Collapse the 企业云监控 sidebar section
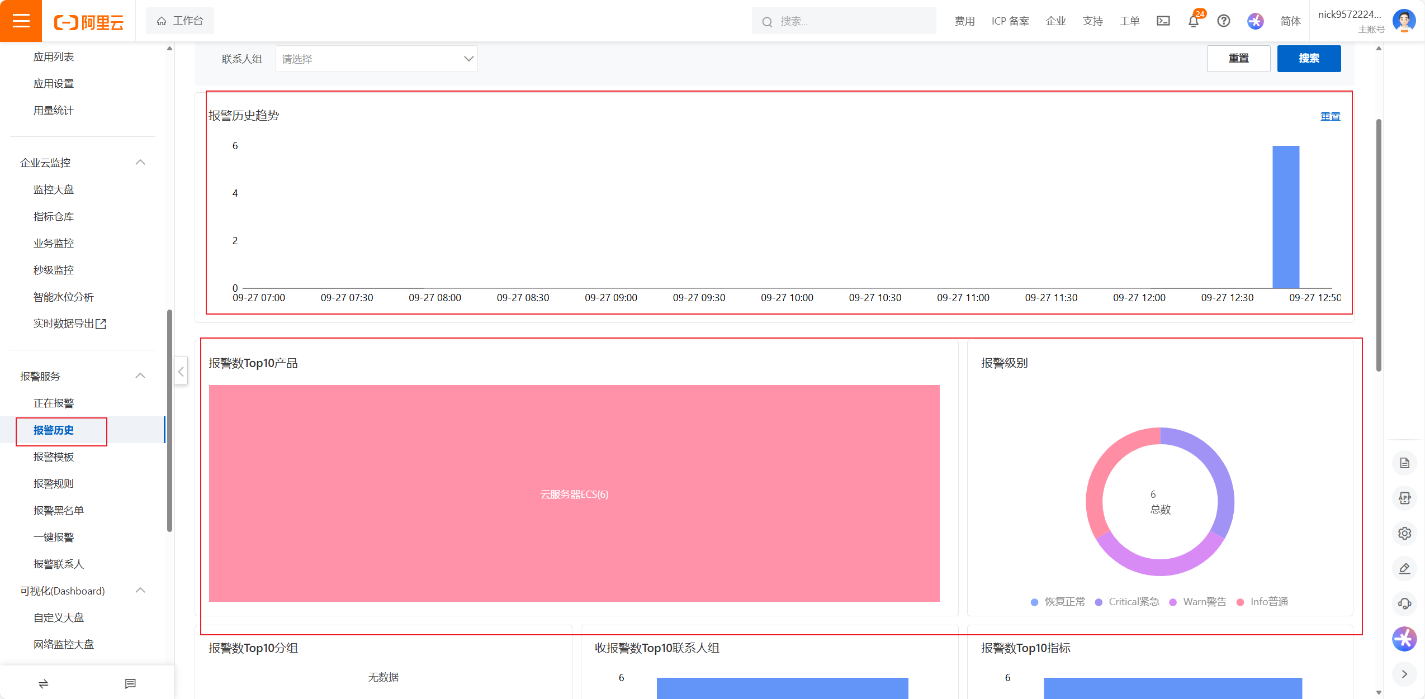Viewport: 1425px width, 699px height. (x=140, y=163)
